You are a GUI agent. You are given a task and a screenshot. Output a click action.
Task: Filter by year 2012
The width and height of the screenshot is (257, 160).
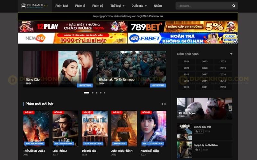[x=186, y=87]
